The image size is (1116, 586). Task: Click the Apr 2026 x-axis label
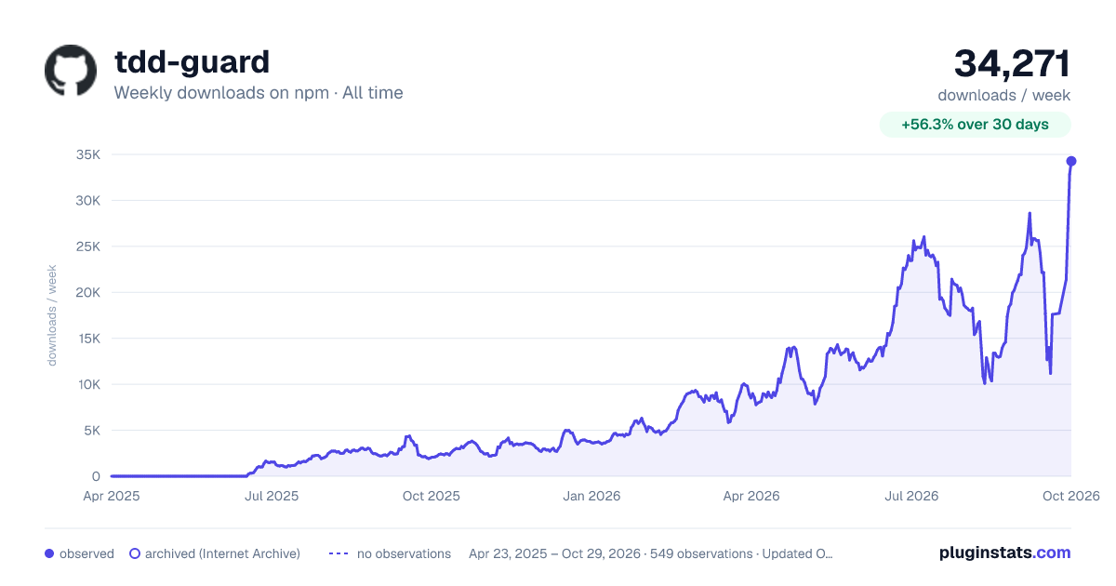pyautogui.click(x=751, y=496)
